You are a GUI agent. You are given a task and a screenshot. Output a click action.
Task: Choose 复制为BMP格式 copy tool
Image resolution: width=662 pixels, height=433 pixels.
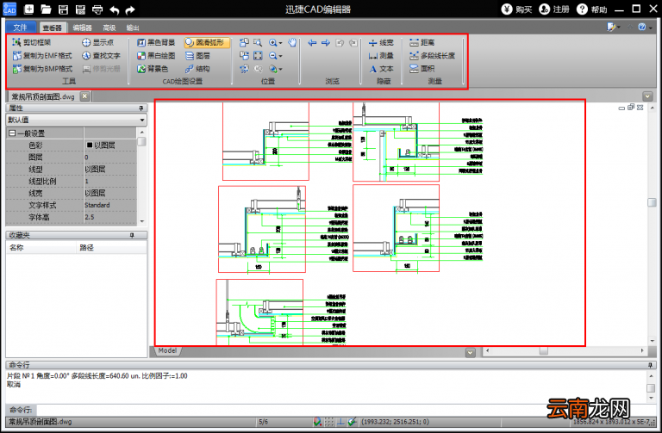(42, 69)
